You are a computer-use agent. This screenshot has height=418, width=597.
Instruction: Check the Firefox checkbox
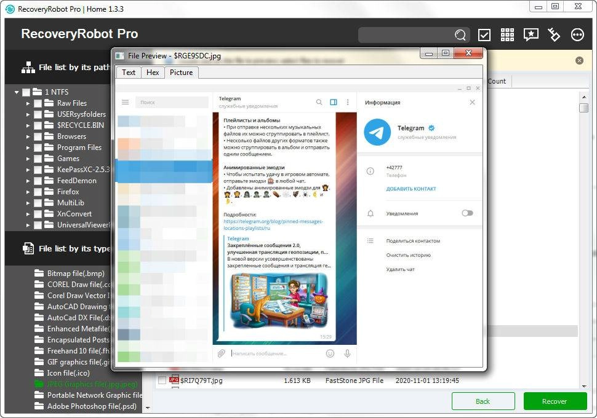pos(38,192)
